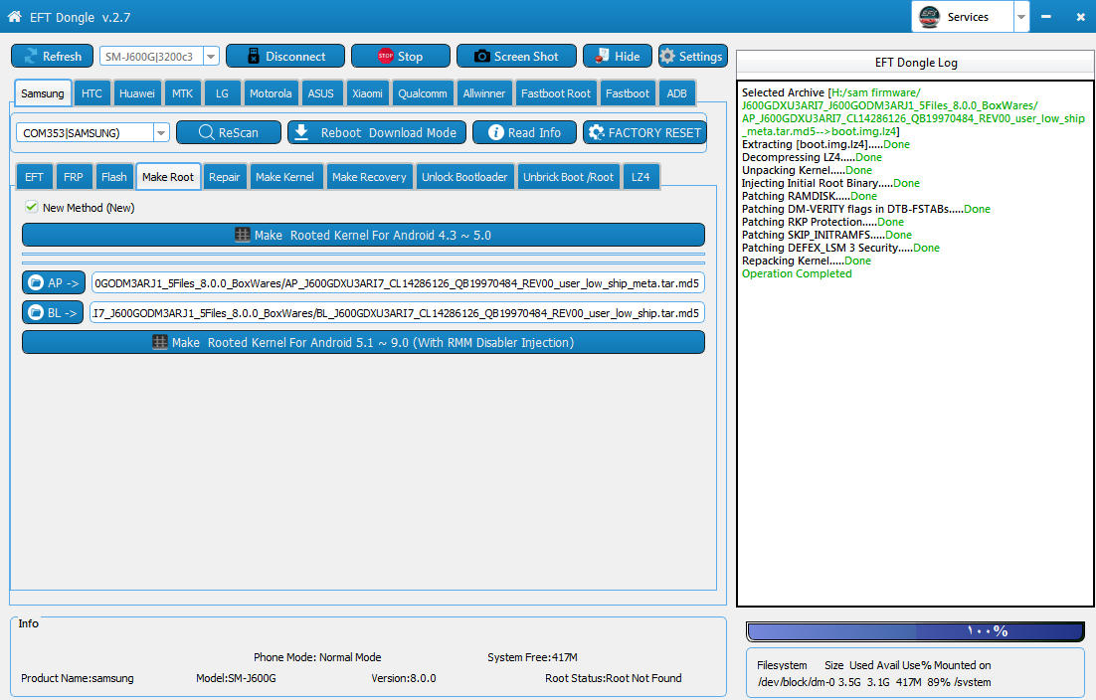Click the Disconnect button
Image resolution: width=1096 pixels, height=700 pixels.
(x=285, y=56)
